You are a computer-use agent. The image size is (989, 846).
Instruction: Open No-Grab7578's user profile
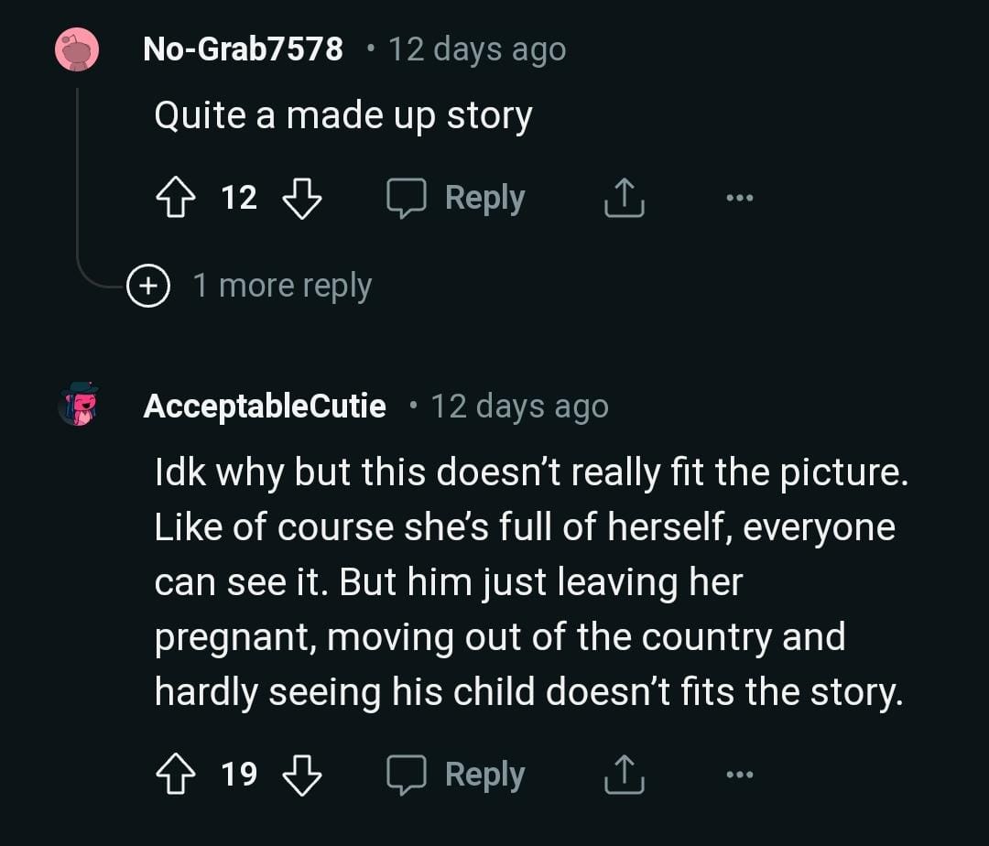[243, 49]
